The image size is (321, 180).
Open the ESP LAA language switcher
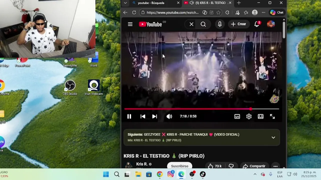[280, 174]
